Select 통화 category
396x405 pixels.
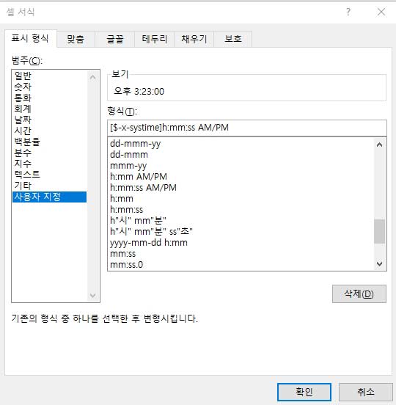click(49, 98)
